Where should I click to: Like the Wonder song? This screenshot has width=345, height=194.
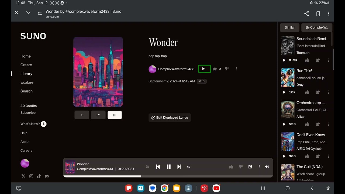click(215, 69)
